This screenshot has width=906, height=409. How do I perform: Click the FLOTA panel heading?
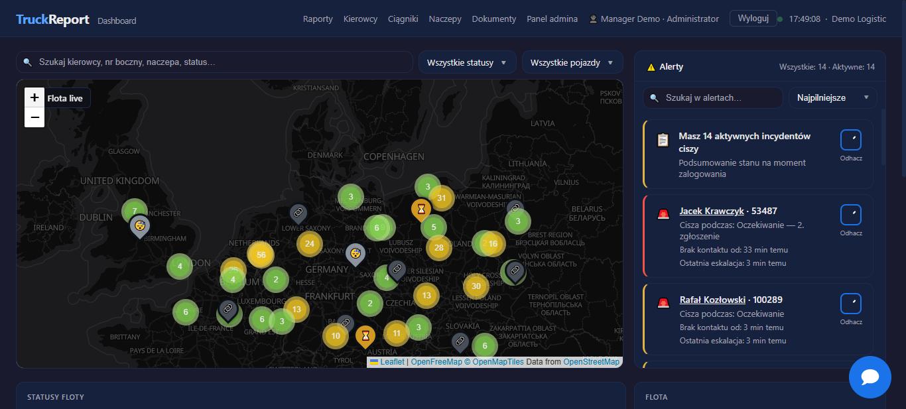[x=657, y=397]
